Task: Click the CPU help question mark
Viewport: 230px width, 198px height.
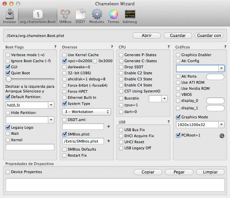Action: pyautogui.click(x=168, y=47)
